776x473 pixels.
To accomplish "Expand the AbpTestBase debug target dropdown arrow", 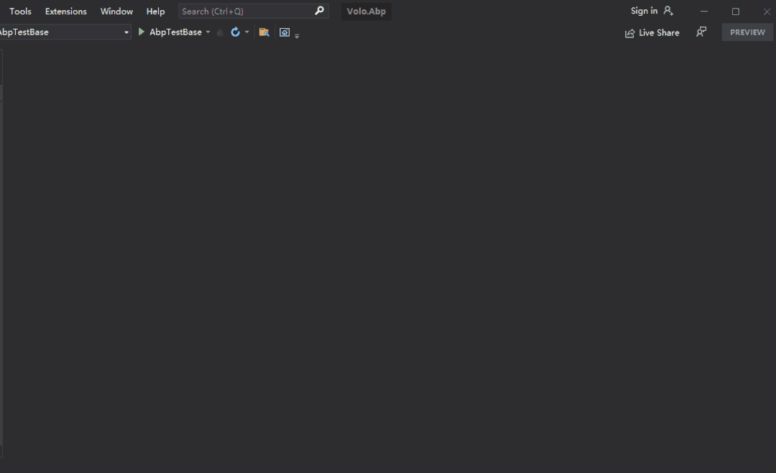I will tap(208, 32).
